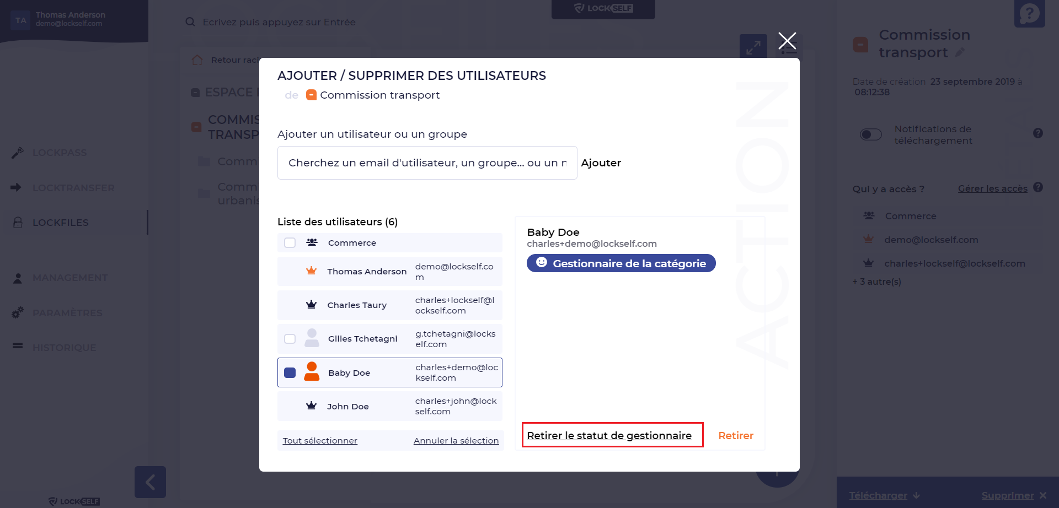Screen dimensions: 1059x508
Task: Click the user or group search field
Action: 427,163
